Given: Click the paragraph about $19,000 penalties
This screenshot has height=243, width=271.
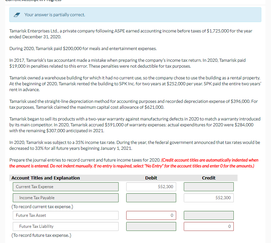Looking at the screenshot, I should pyautogui.click(x=127, y=63).
